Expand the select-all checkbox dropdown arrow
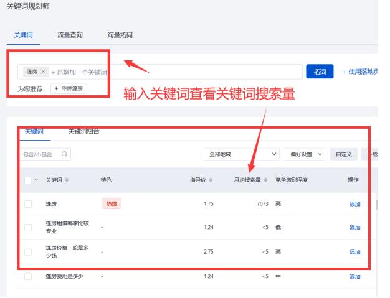The height and width of the screenshot is (298, 390). [36, 180]
